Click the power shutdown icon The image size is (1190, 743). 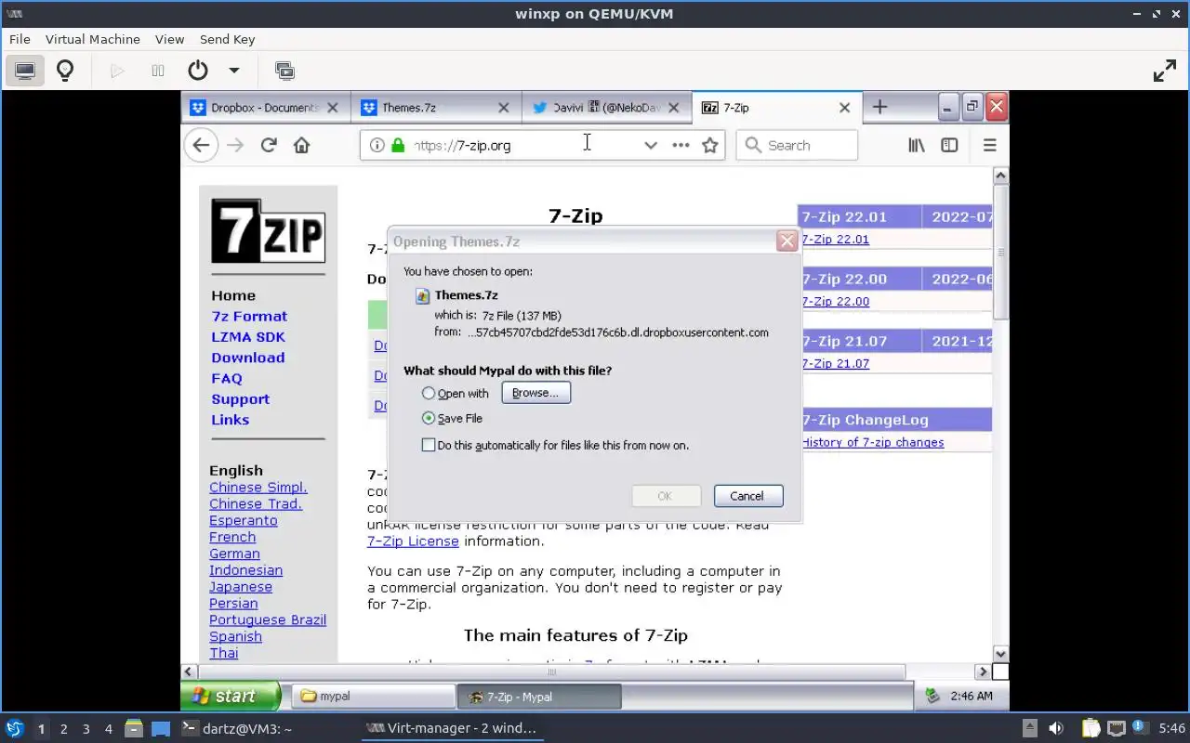pos(197,71)
